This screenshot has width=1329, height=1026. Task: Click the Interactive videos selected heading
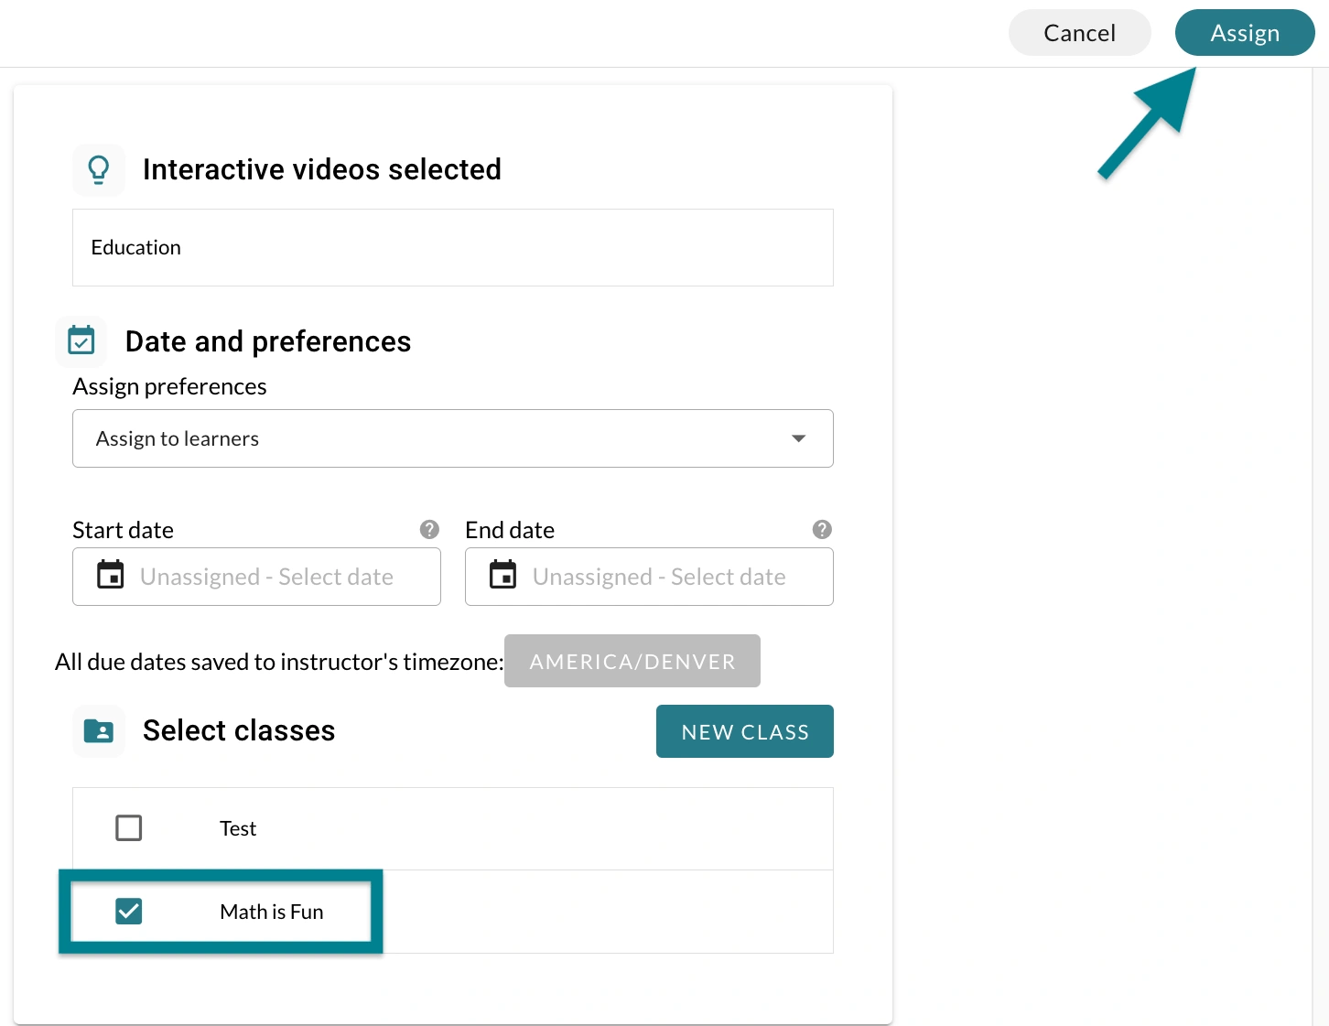click(322, 169)
